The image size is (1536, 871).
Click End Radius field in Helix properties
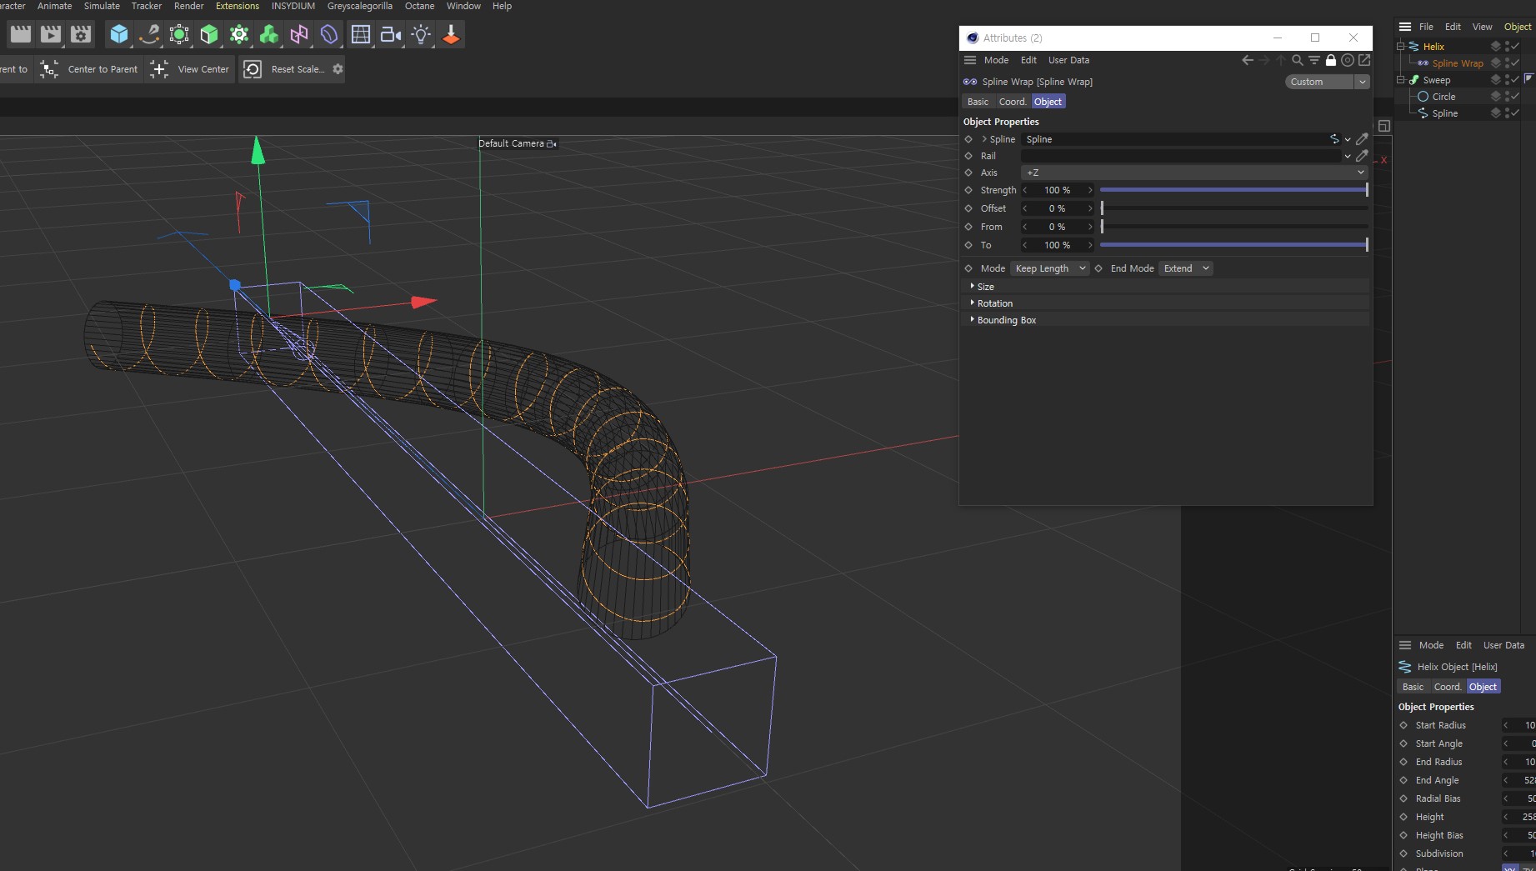pyautogui.click(x=1520, y=762)
